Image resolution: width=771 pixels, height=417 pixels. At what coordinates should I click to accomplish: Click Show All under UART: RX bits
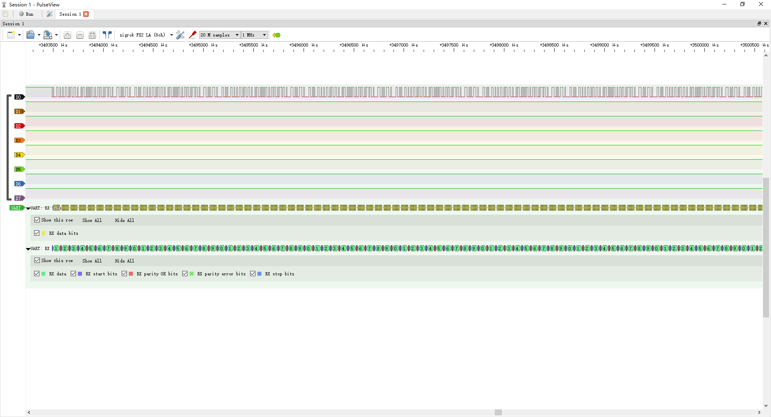[x=92, y=220]
